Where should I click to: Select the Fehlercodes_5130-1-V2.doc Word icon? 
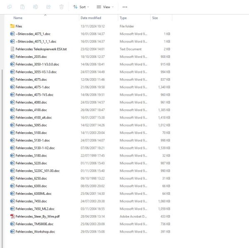tap(12, 148)
